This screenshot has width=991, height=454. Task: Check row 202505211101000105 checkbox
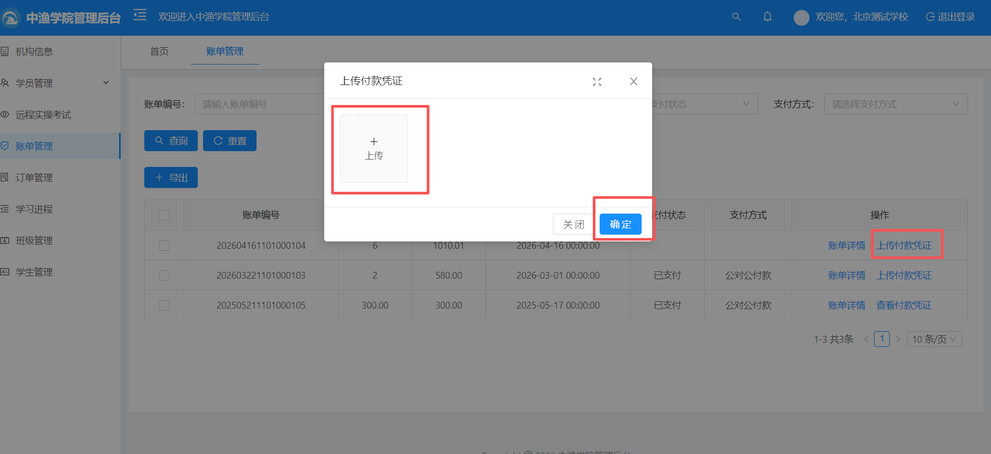(x=164, y=305)
